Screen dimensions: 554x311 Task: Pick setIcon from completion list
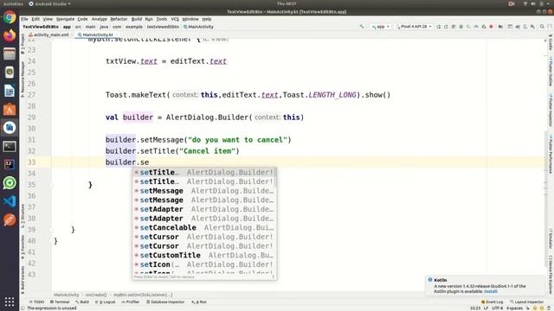pos(204,264)
